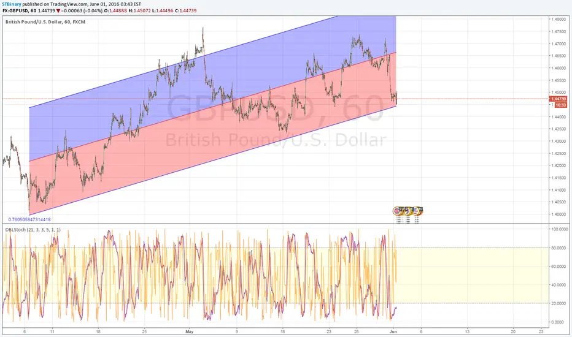Click the 1.41500 price axis label
Viewport: 572px width, 337px height.
click(x=558, y=178)
